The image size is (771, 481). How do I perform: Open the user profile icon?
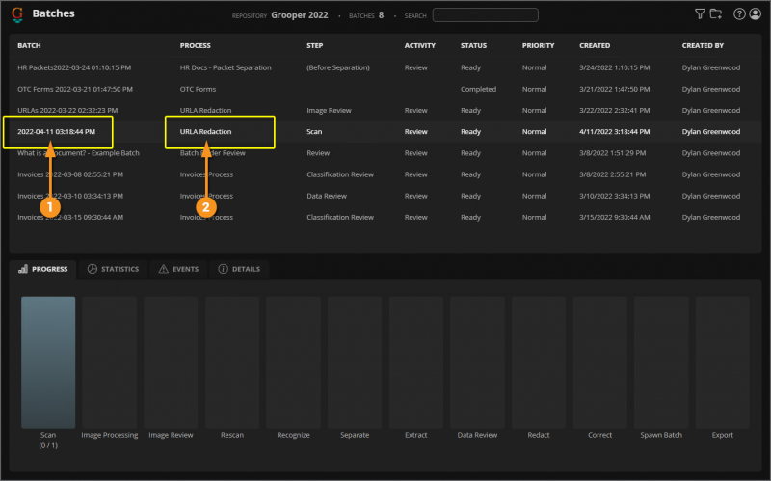pos(755,14)
